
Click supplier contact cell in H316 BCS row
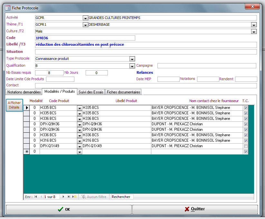click(x=197, y=141)
